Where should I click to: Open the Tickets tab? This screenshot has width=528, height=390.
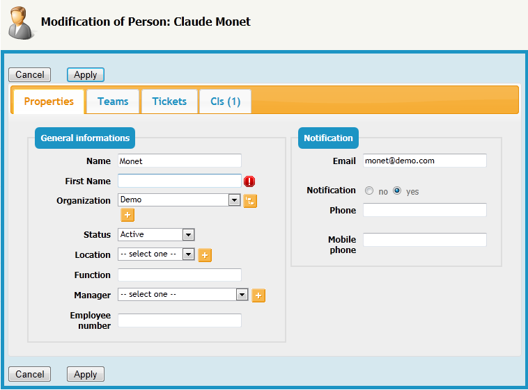pos(169,101)
